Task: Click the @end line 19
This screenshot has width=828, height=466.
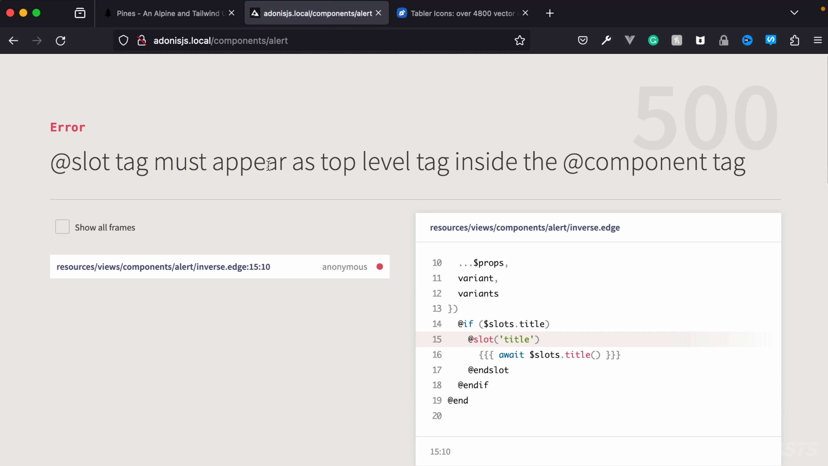Action: point(458,400)
